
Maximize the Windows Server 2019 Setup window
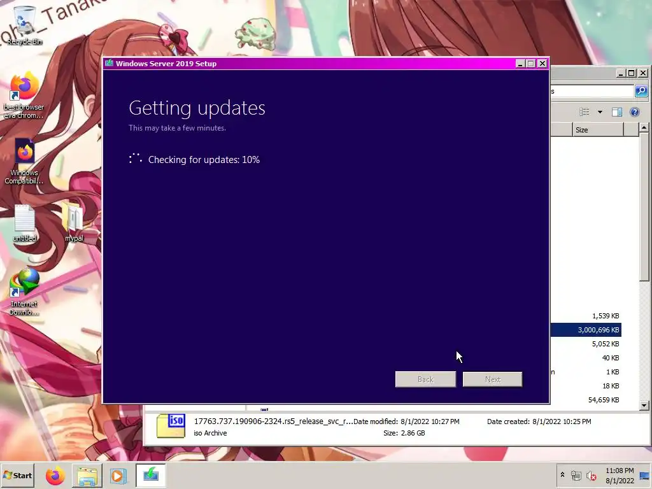point(531,64)
